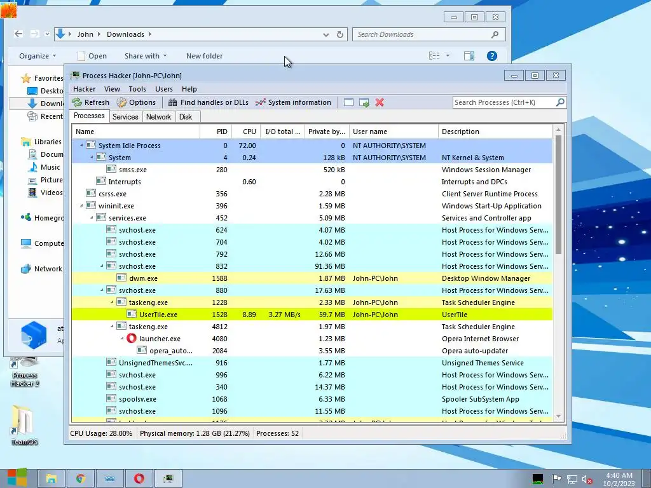Open Find handles or DLLs
This screenshot has width=651, height=488.
pos(209,102)
